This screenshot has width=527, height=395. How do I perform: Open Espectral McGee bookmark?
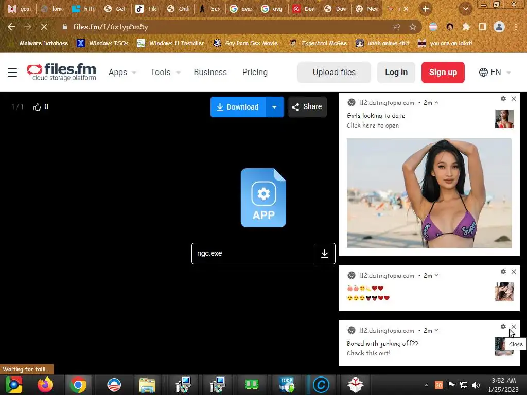318,43
